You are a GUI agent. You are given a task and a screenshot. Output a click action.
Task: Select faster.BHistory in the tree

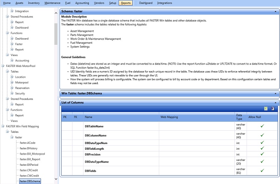(29, 148)
